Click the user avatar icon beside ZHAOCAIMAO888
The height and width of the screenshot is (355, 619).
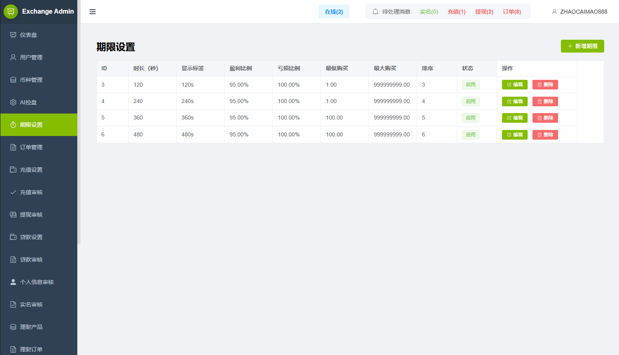tap(554, 12)
